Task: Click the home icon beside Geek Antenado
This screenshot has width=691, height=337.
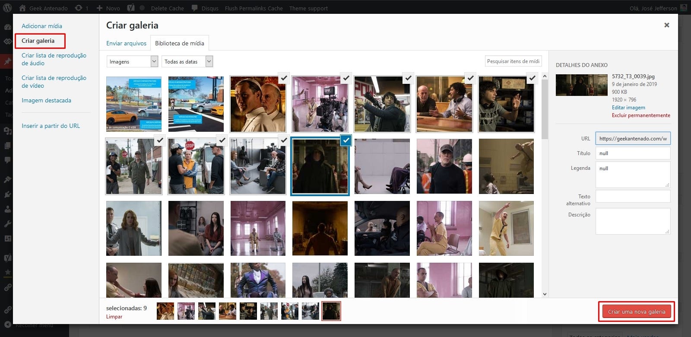Action: pos(22,8)
